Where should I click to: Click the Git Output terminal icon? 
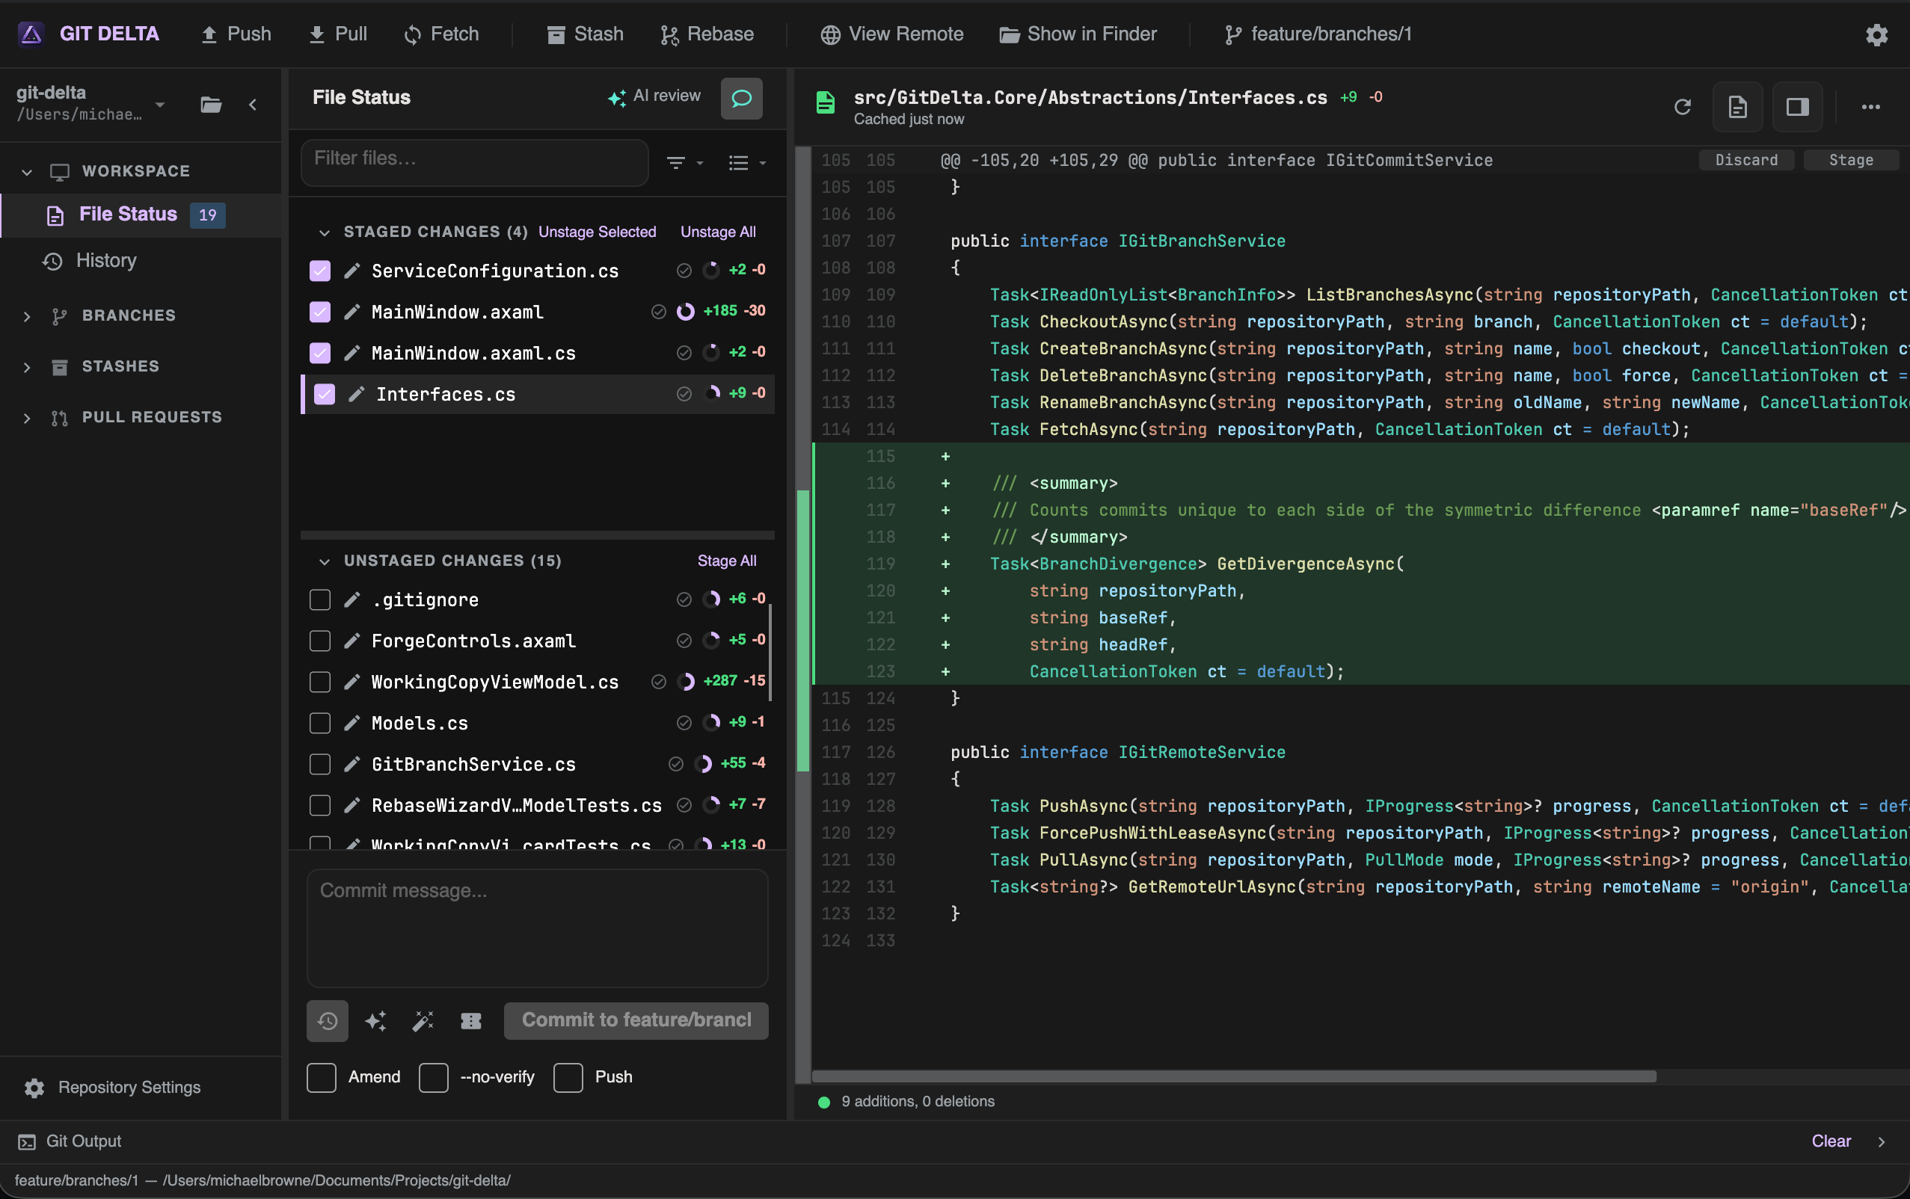(27, 1142)
